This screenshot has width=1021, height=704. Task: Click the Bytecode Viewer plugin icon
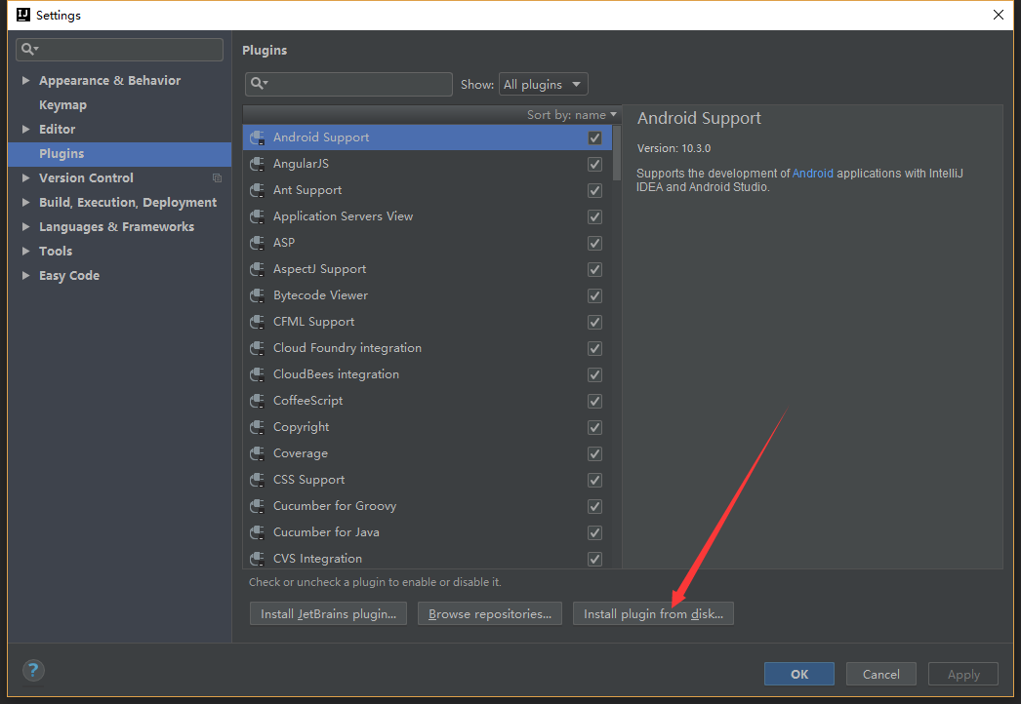coord(258,295)
